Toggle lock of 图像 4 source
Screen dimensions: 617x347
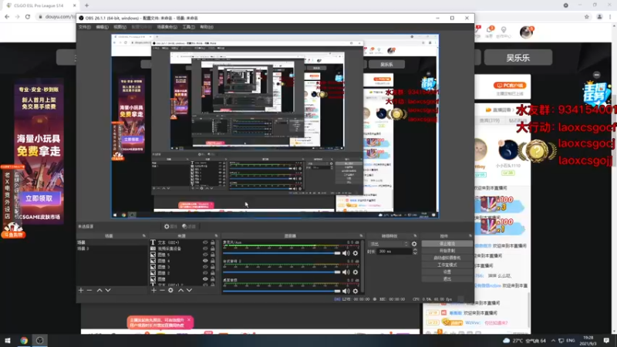tap(213, 261)
